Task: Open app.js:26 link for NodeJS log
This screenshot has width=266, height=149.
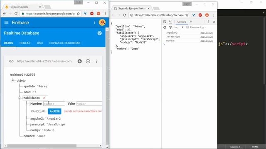Action: pos(207,41)
